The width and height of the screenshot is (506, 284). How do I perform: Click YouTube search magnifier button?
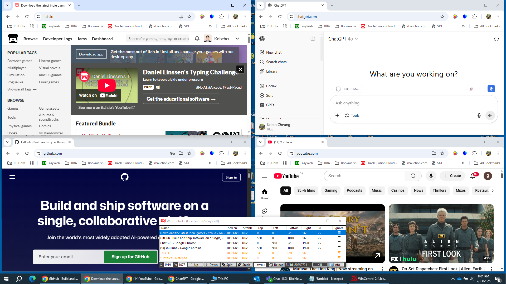(413, 176)
